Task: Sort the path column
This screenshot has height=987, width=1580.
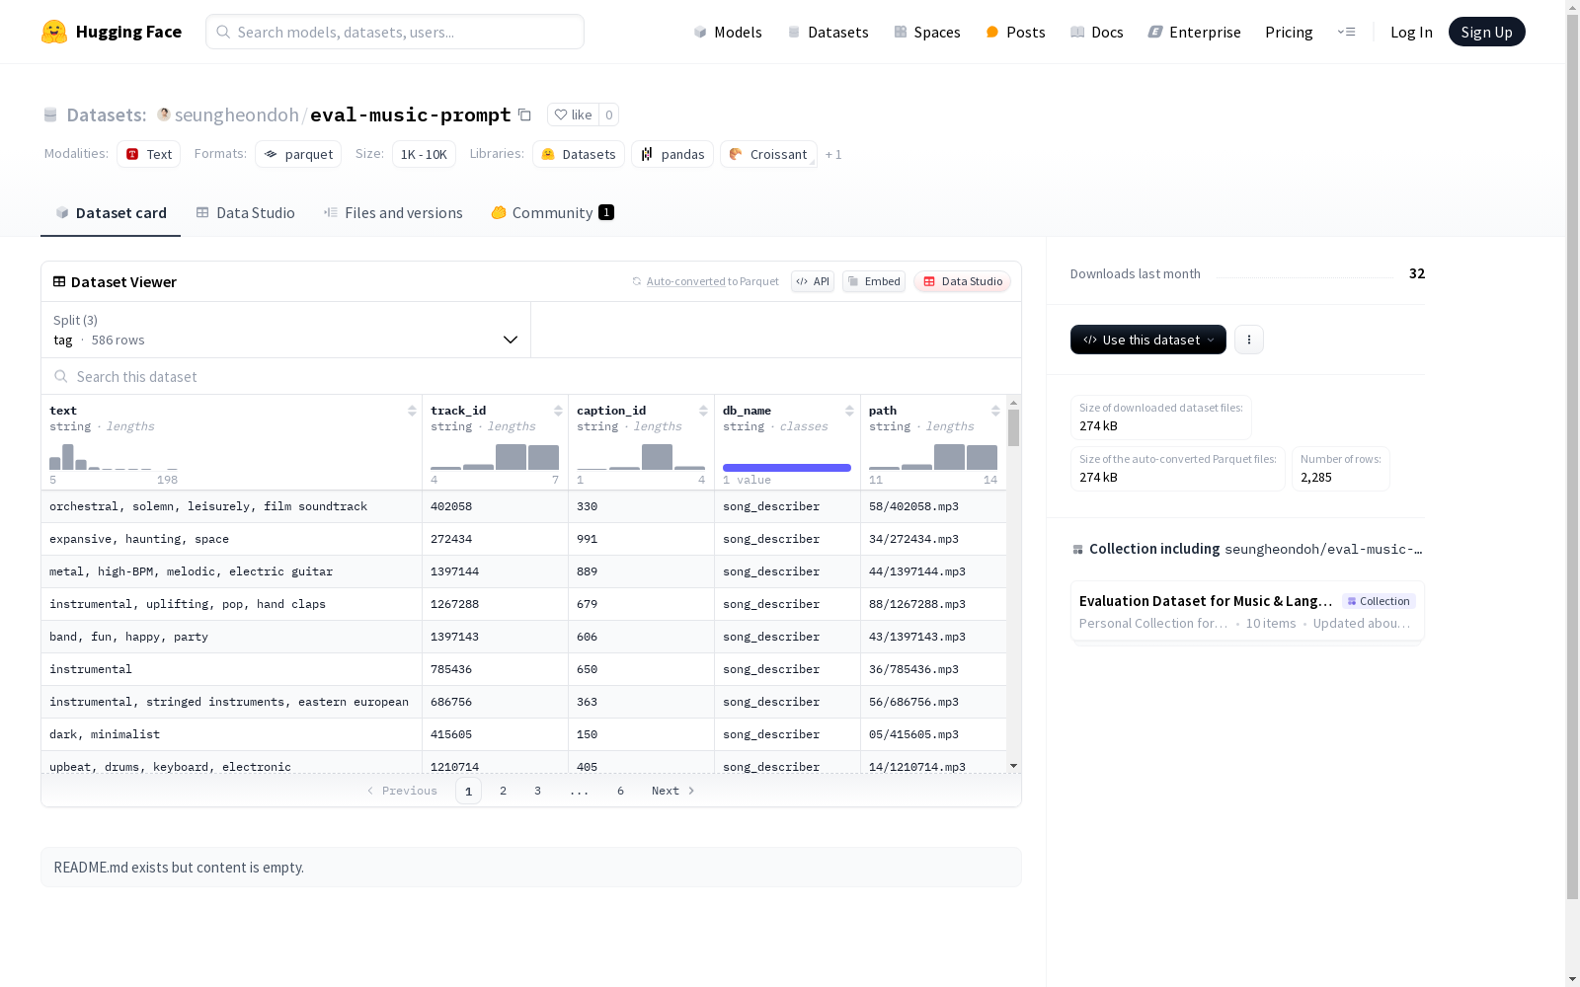Action: 995,411
